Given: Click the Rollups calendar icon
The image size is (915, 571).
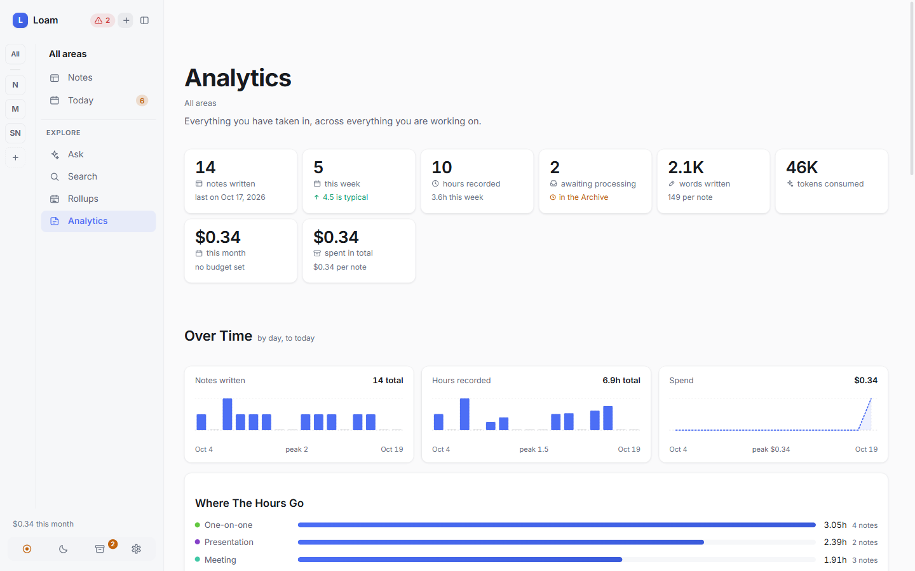Looking at the screenshot, I should point(55,199).
